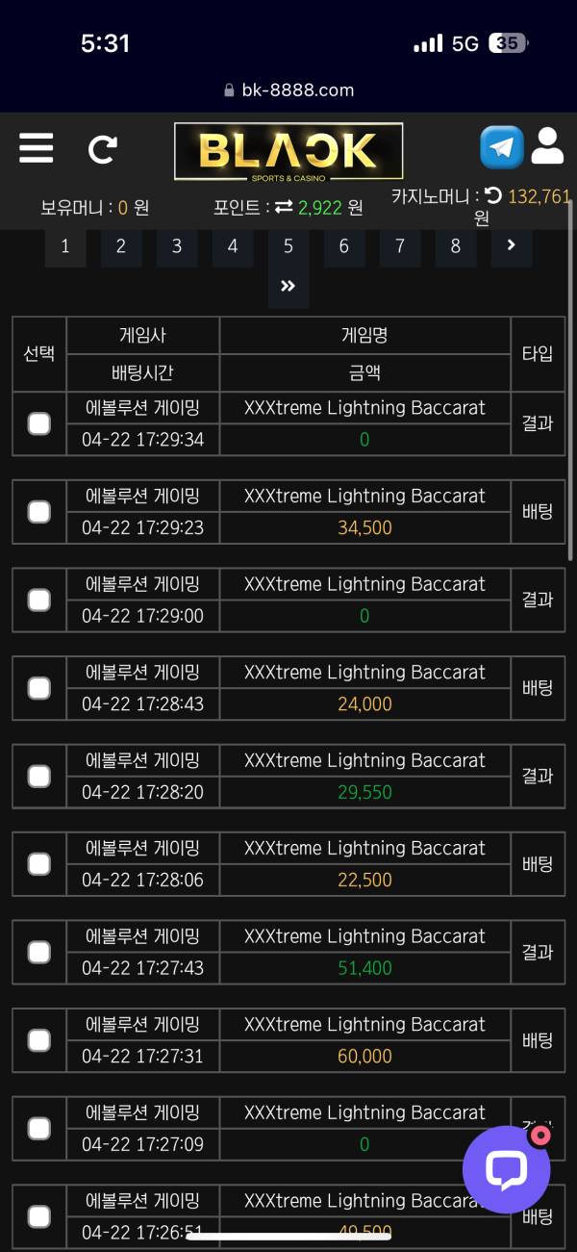The height and width of the screenshot is (1252, 577).
Task: Go to page 1
Action: tap(65, 246)
